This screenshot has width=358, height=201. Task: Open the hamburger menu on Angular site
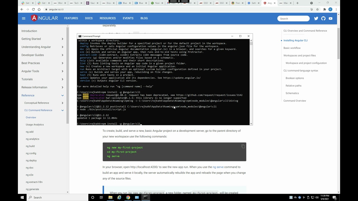[x=23, y=18]
